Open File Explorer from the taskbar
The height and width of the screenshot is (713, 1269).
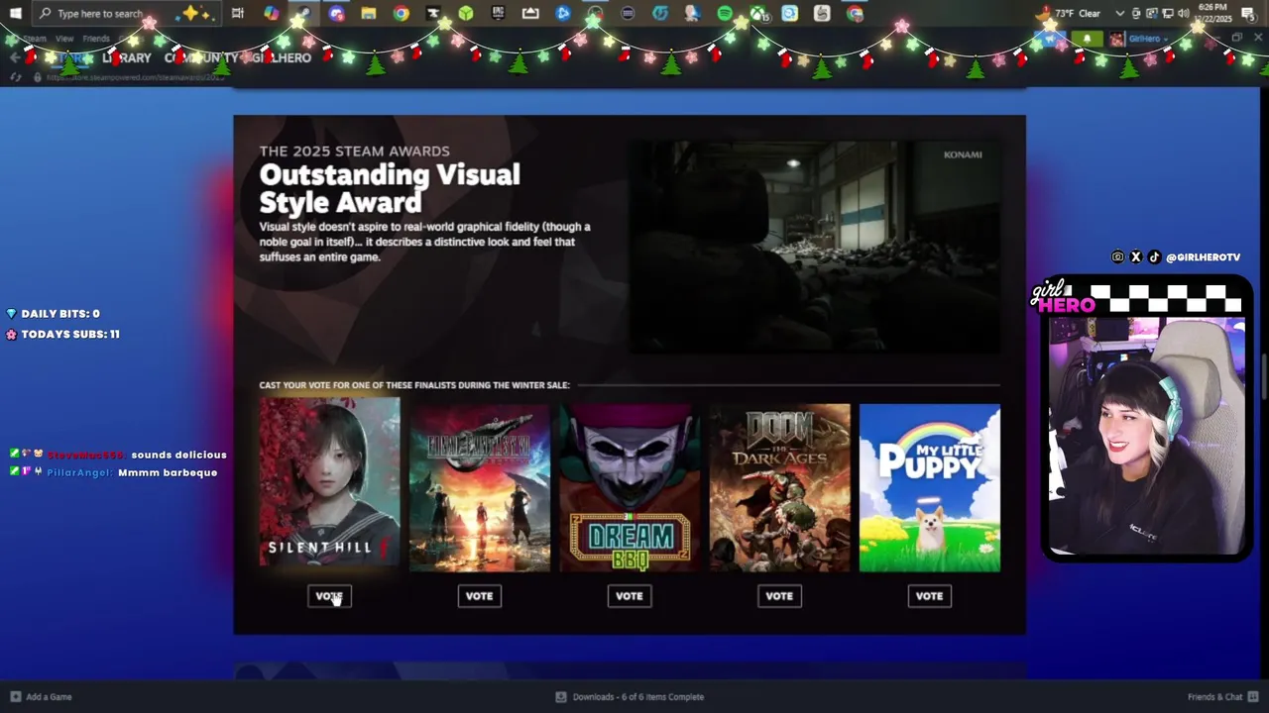(369, 13)
